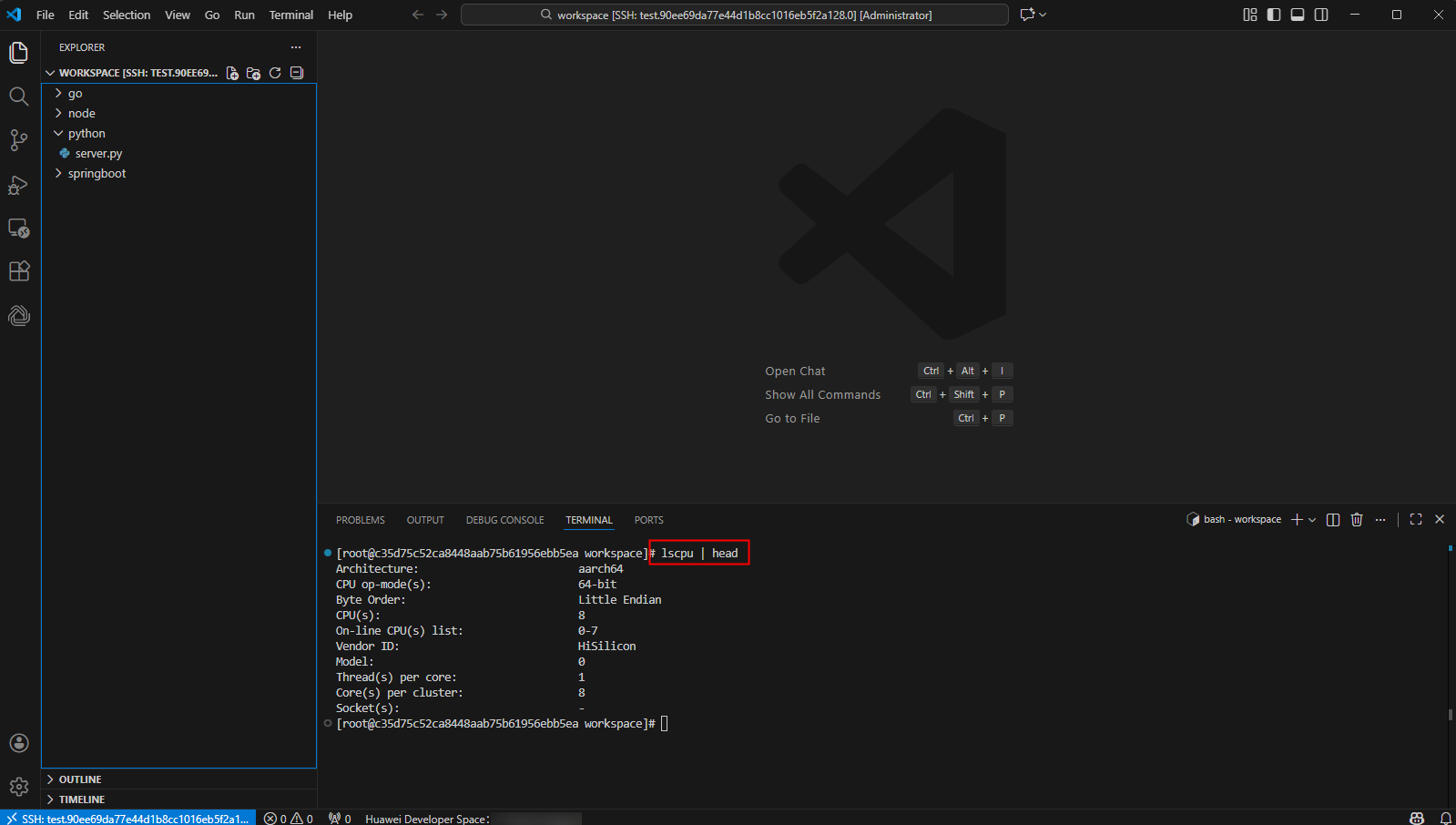1456x825 pixels.
Task: Switch to the OUTPUT tab
Action: tap(425, 520)
